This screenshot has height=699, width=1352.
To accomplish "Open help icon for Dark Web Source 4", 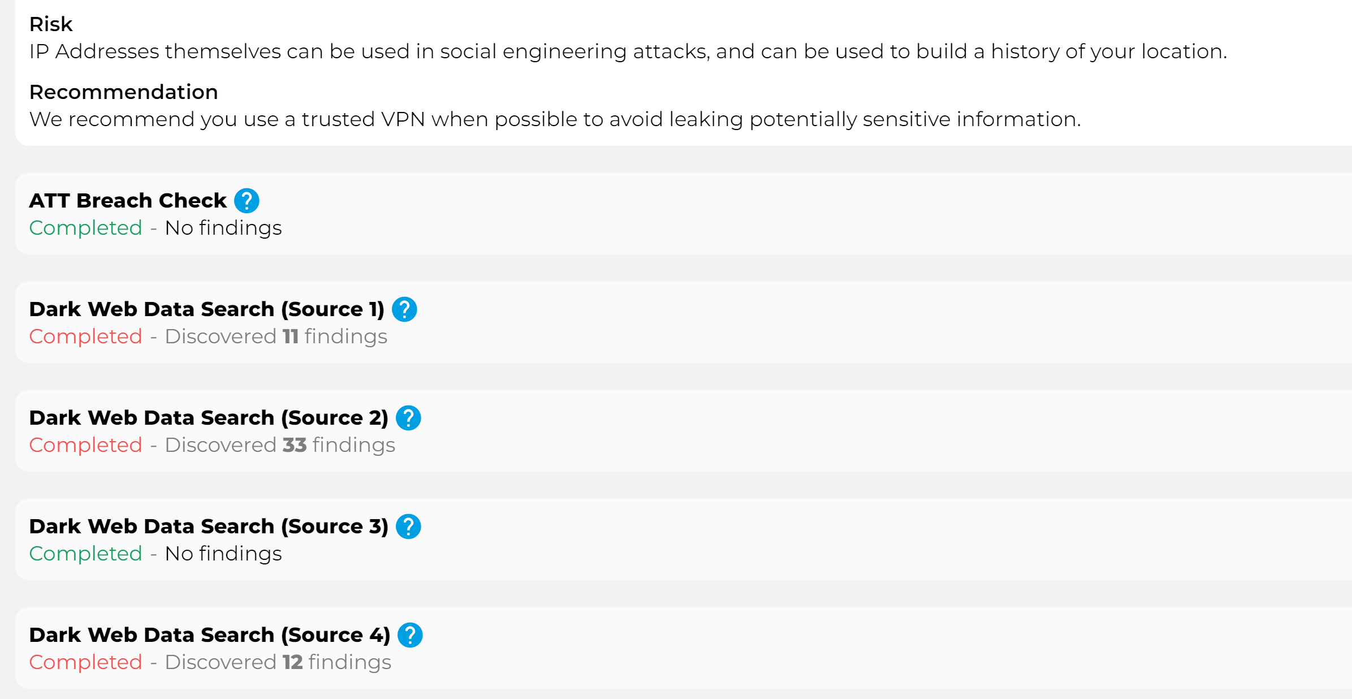I will click(x=410, y=635).
